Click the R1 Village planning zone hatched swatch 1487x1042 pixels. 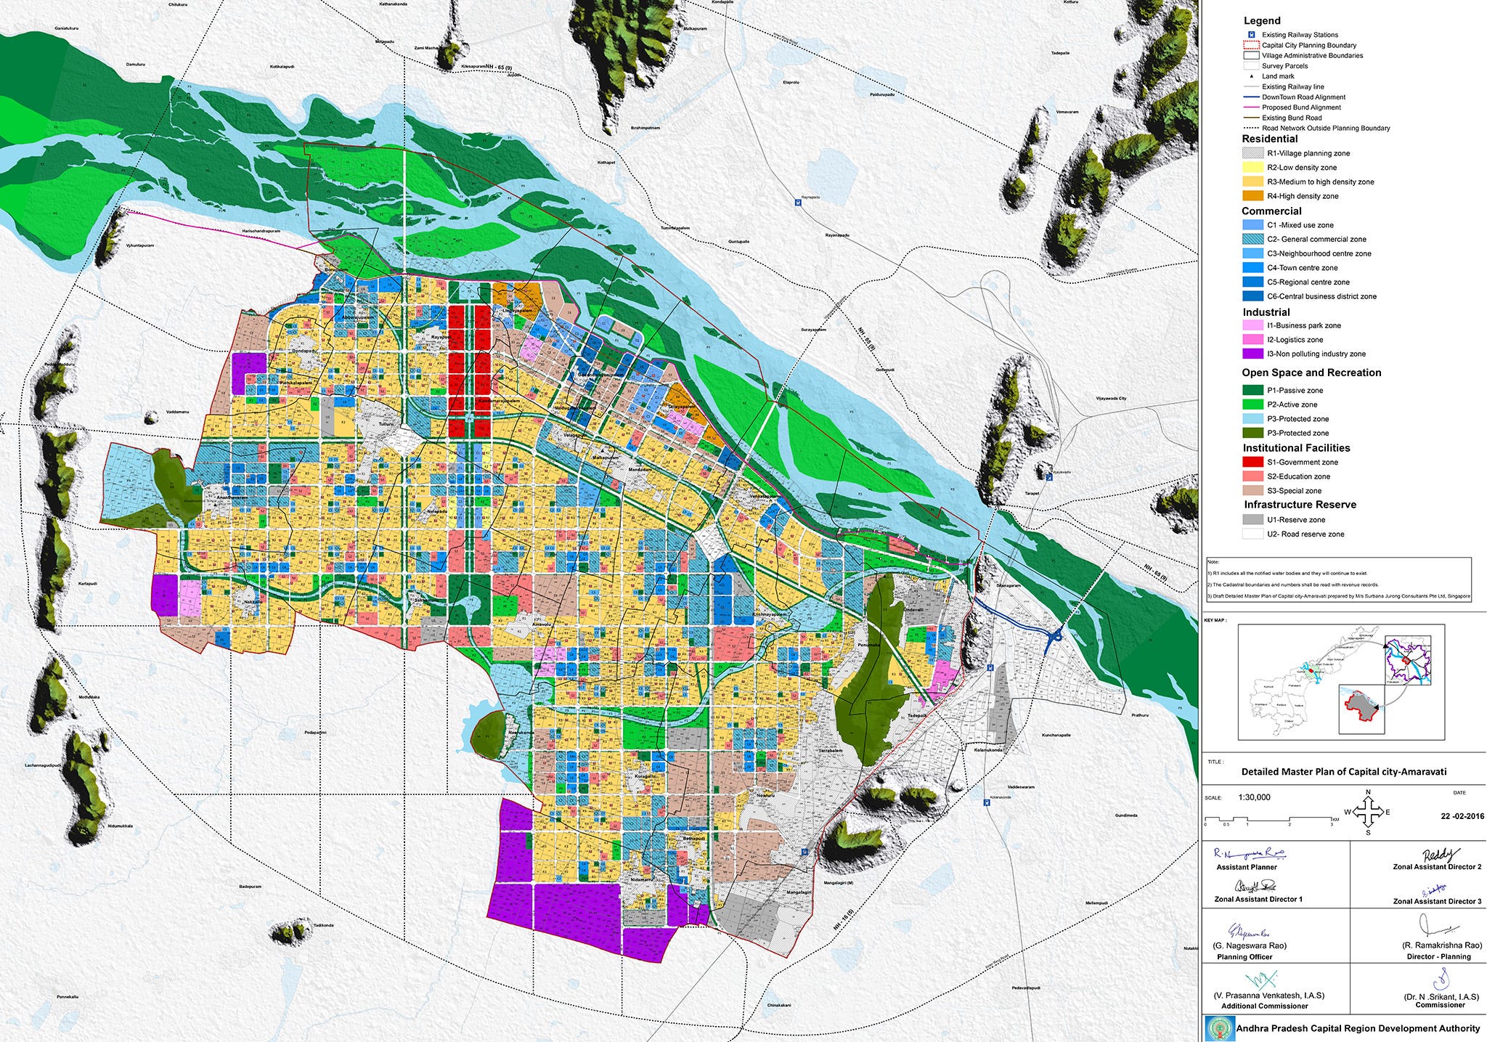click(x=1252, y=153)
